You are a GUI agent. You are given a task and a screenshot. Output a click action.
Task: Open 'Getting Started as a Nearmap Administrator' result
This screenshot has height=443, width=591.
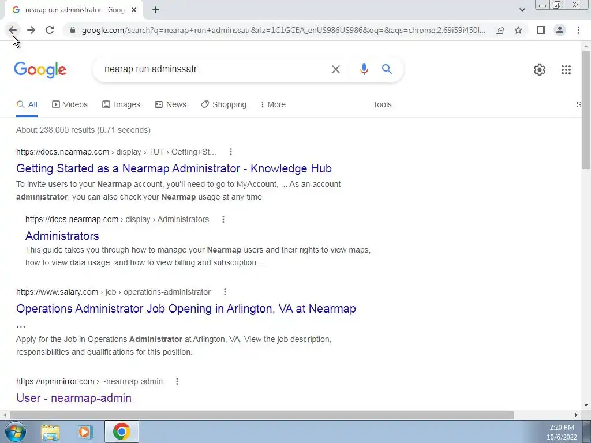point(174,168)
